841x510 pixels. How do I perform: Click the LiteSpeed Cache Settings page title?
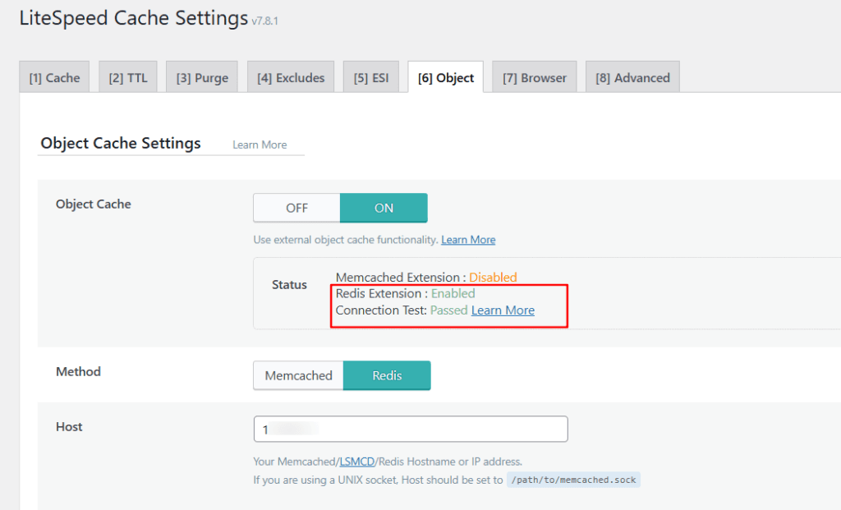click(x=133, y=17)
